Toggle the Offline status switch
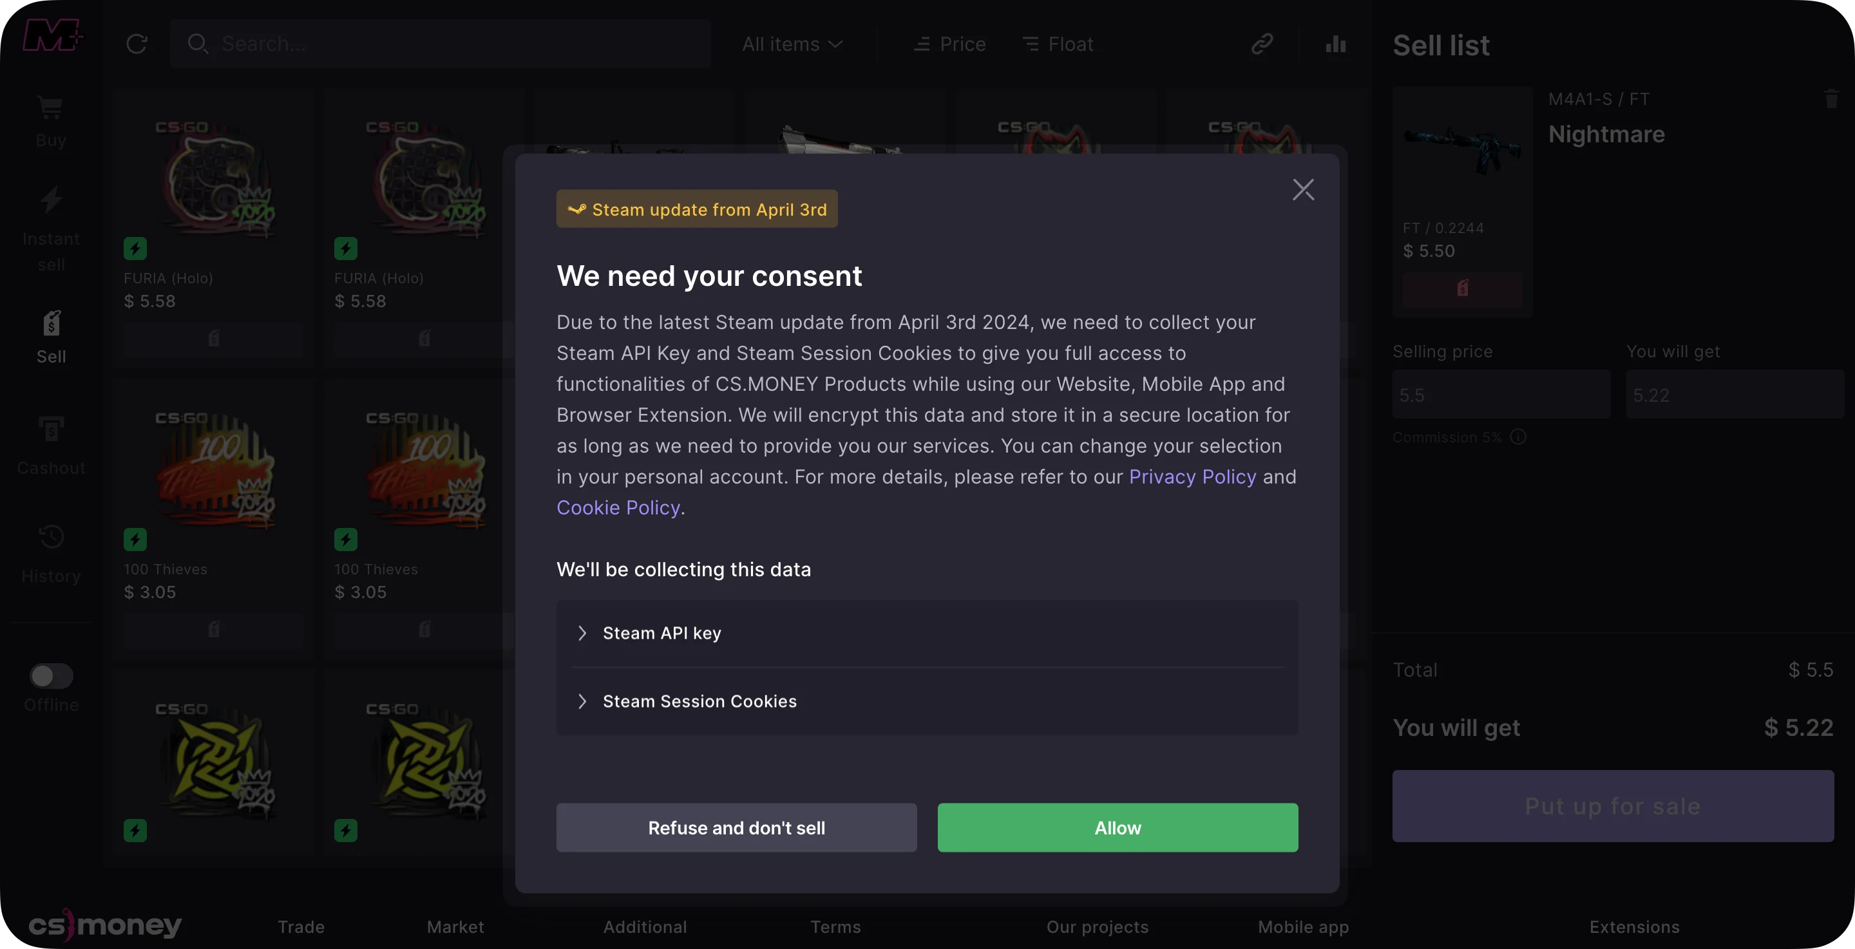This screenshot has width=1855, height=949. pyautogui.click(x=50, y=675)
